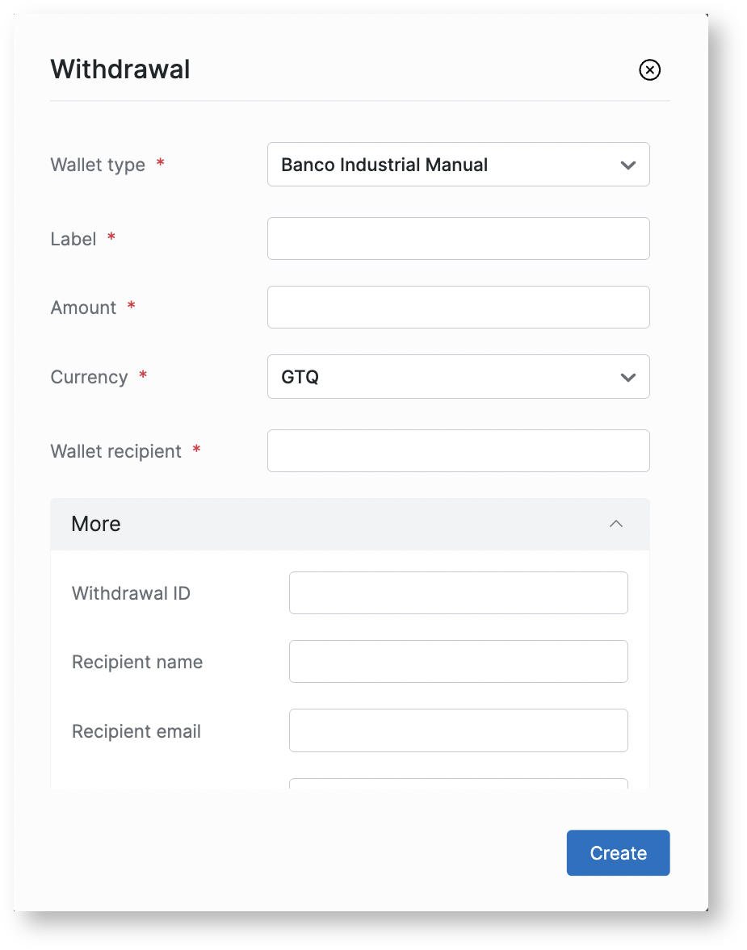Viewport: 747px width, 950px height.
Task: Click the Recipient email input field
Action: (x=458, y=730)
